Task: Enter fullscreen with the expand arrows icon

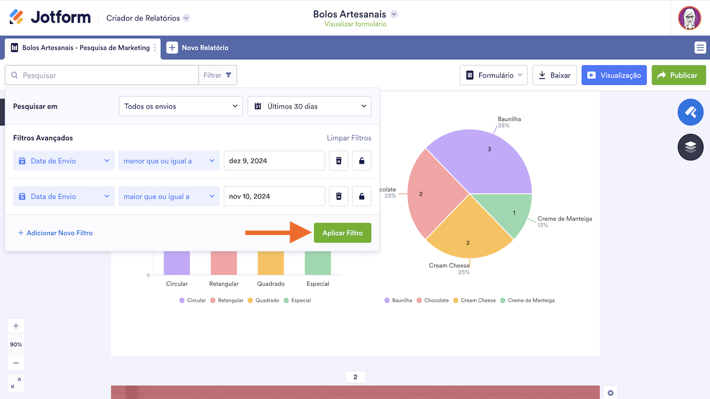Action: coord(16,382)
